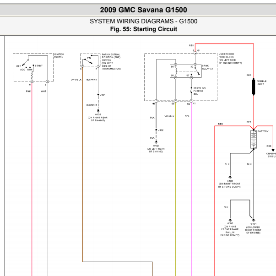
Task: Click the 'RED' label above connector X5
Action: click(191, 45)
